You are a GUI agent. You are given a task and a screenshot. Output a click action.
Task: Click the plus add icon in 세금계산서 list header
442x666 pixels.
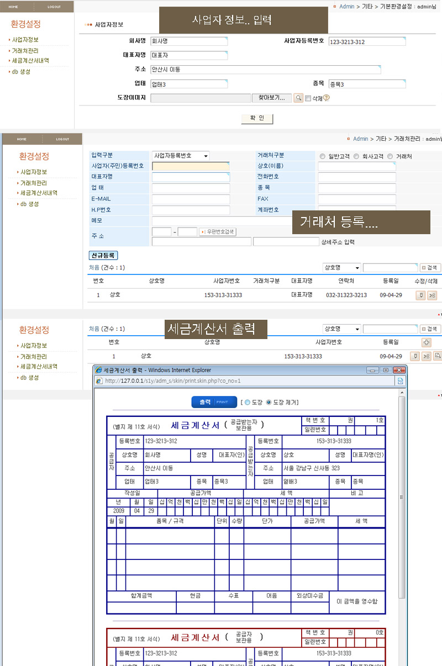coord(426,342)
